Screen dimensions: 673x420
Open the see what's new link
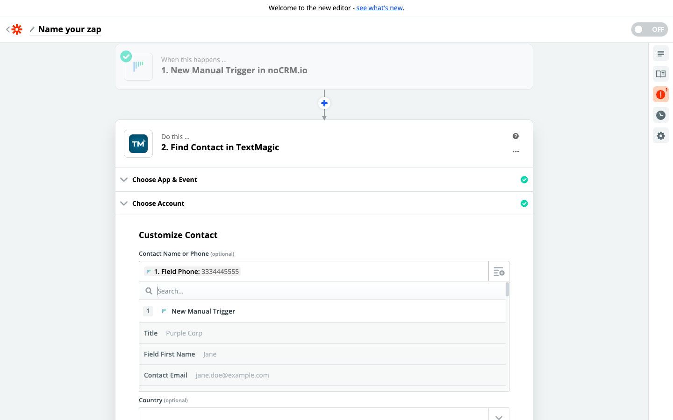click(x=379, y=8)
